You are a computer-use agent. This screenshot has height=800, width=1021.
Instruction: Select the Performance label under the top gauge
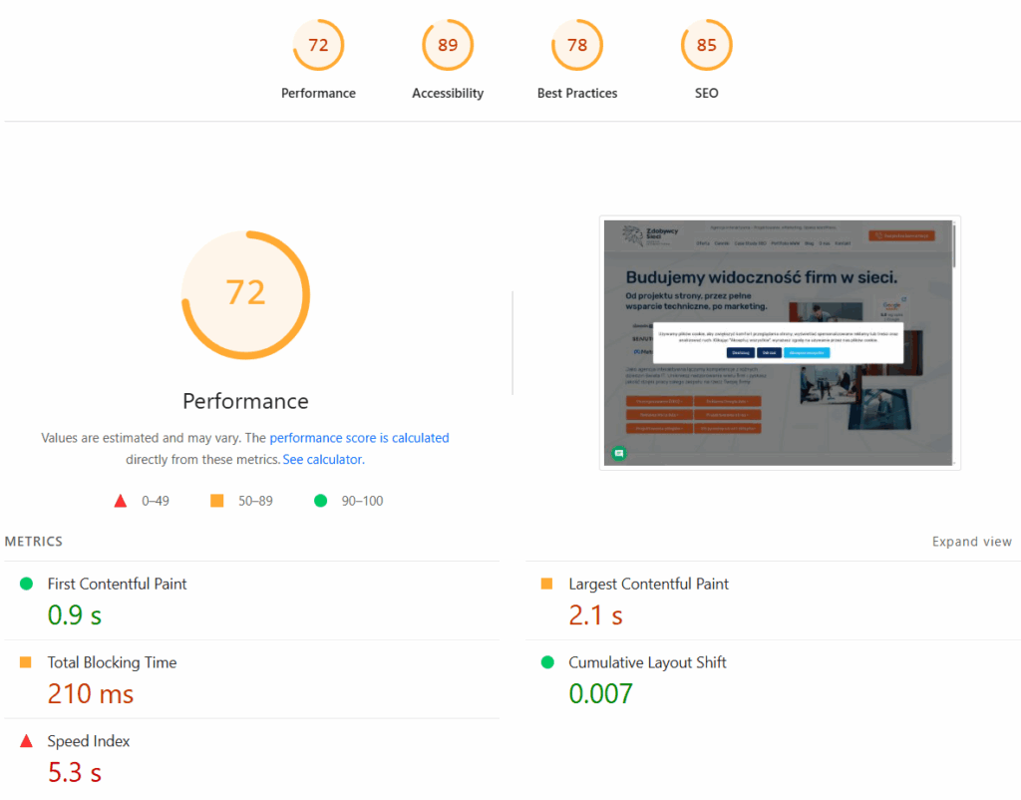click(x=245, y=401)
